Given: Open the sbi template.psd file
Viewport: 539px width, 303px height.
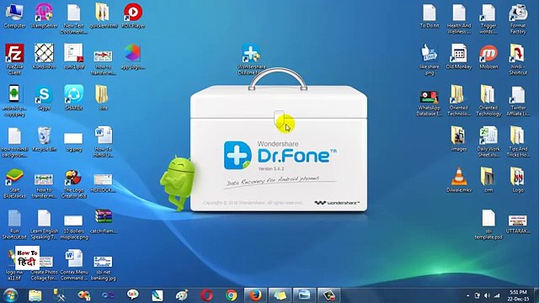Looking at the screenshot, I should [x=488, y=224].
